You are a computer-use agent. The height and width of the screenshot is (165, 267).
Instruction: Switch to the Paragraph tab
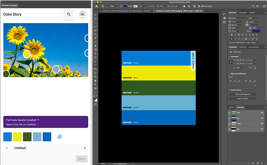click(243, 13)
